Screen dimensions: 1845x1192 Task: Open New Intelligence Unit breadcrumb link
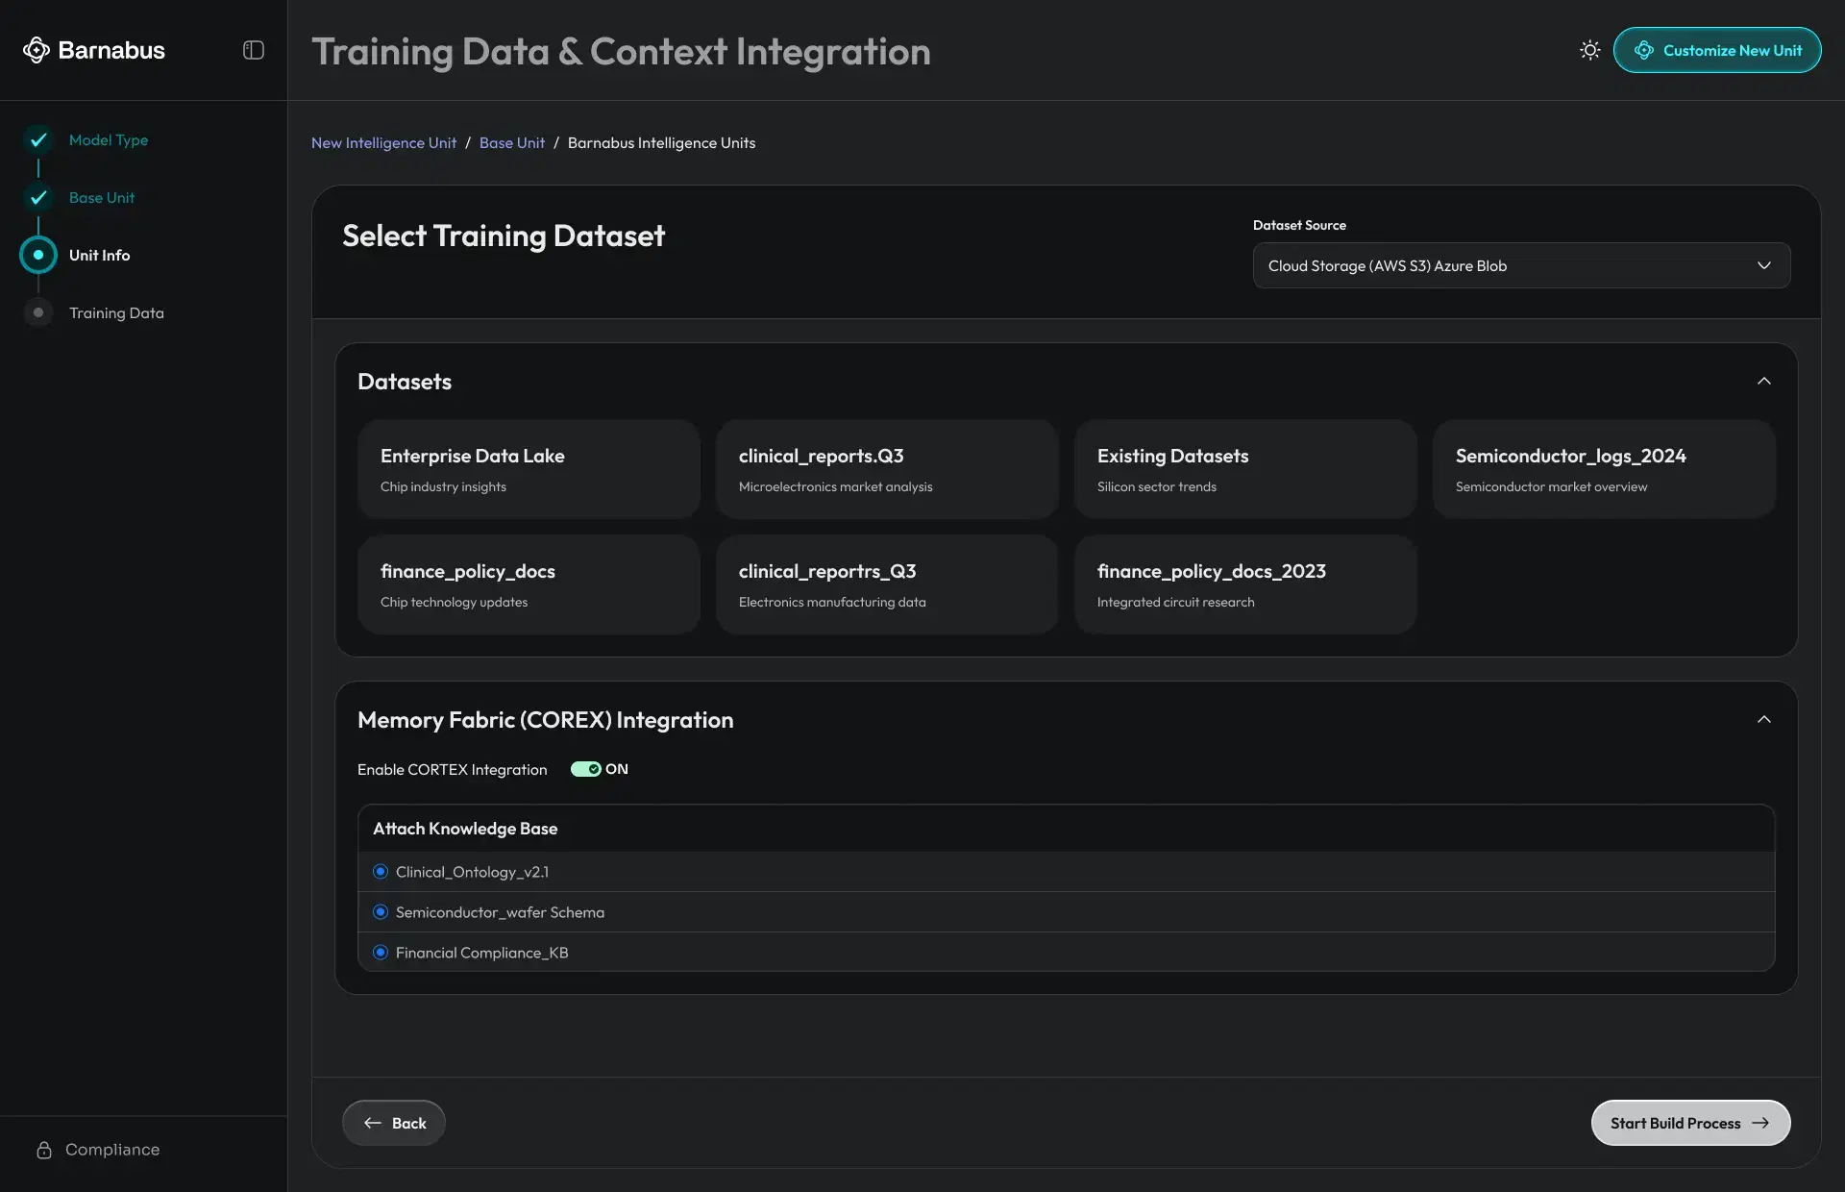click(x=383, y=142)
